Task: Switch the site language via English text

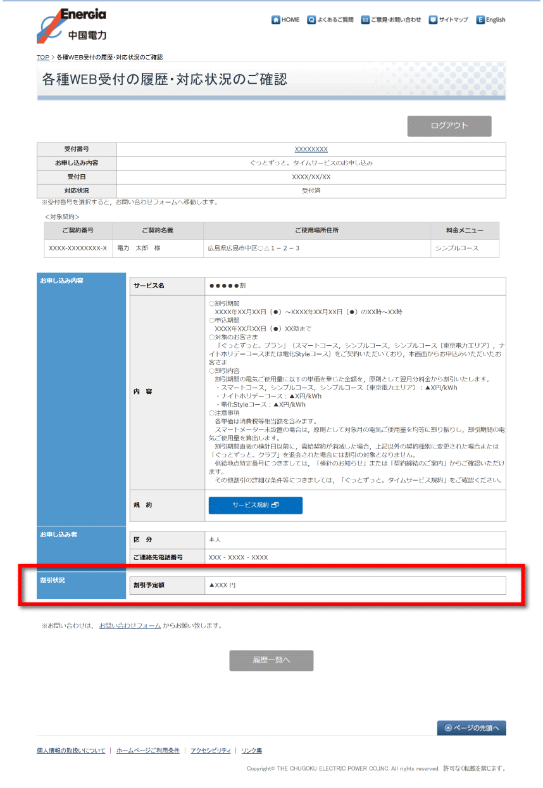Action: coord(496,20)
